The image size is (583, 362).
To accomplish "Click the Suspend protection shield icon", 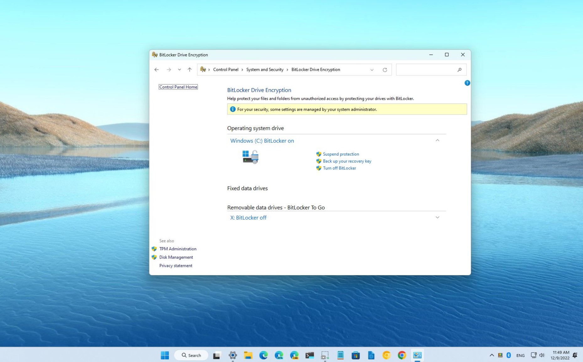I will pyautogui.click(x=318, y=154).
